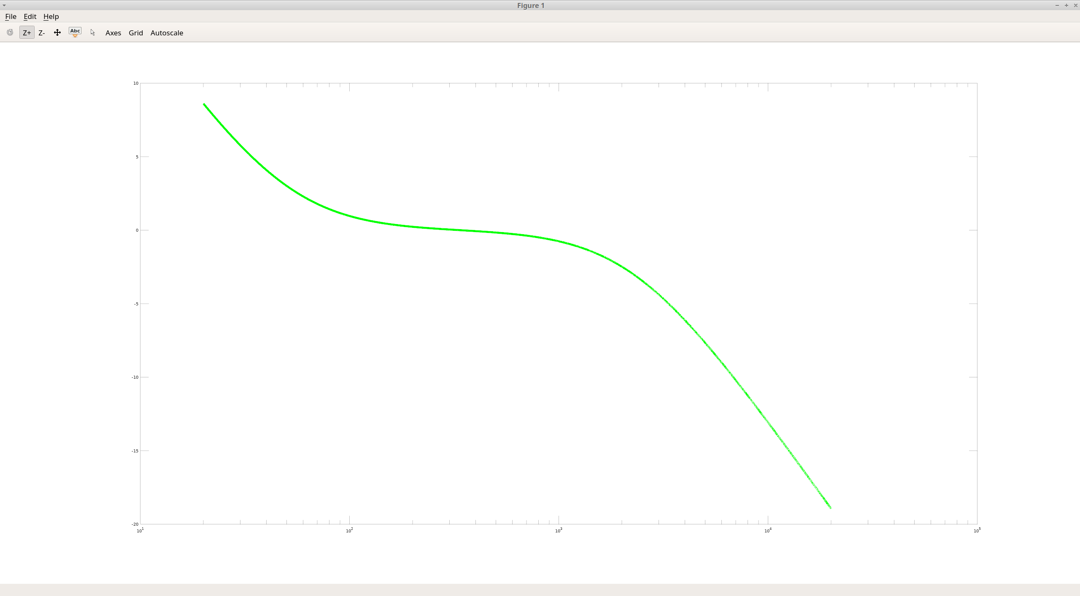Select the Rotate tool icon
Image resolution: width=1080 pixels, height=596 pixels.
click(10, 32)
